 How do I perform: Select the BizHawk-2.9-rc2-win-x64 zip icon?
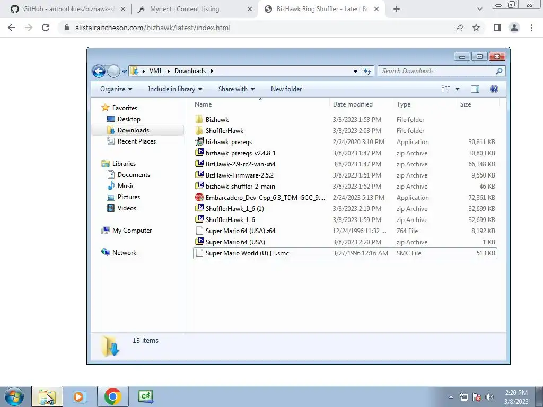pos(199,164)
